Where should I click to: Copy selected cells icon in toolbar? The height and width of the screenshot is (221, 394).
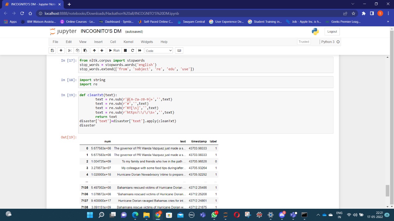pos(78,50)
